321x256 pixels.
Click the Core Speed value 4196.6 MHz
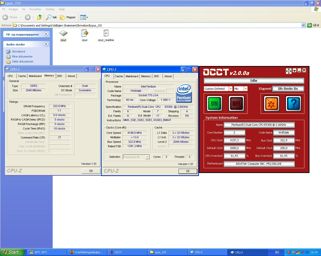coord(135,133)
